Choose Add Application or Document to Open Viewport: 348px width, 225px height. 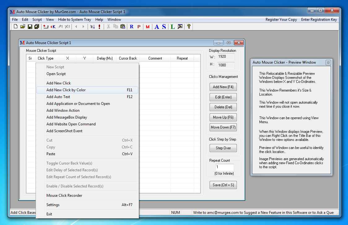(x=87, y=104)
